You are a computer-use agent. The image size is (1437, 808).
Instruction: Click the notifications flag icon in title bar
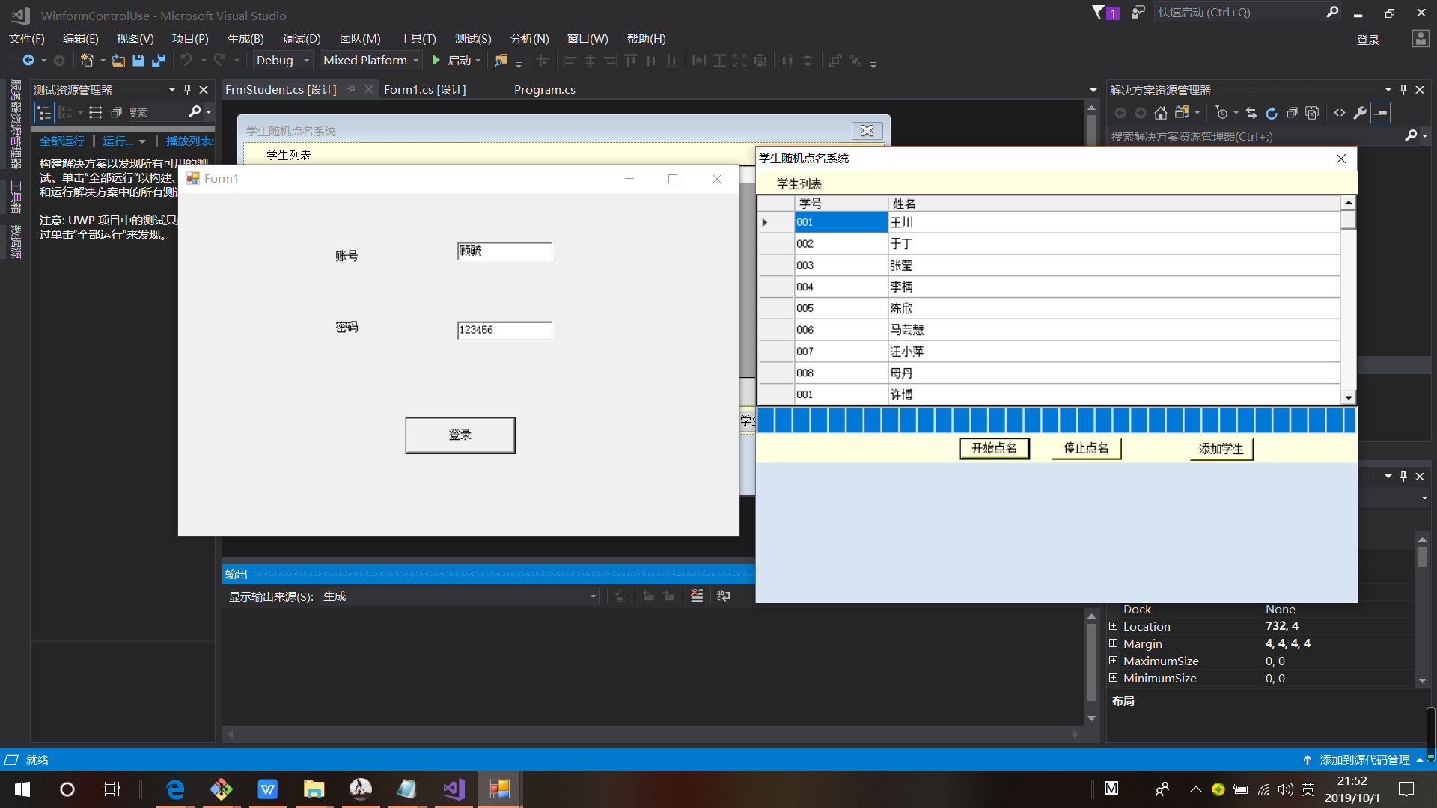click(x=1099, y=13)
